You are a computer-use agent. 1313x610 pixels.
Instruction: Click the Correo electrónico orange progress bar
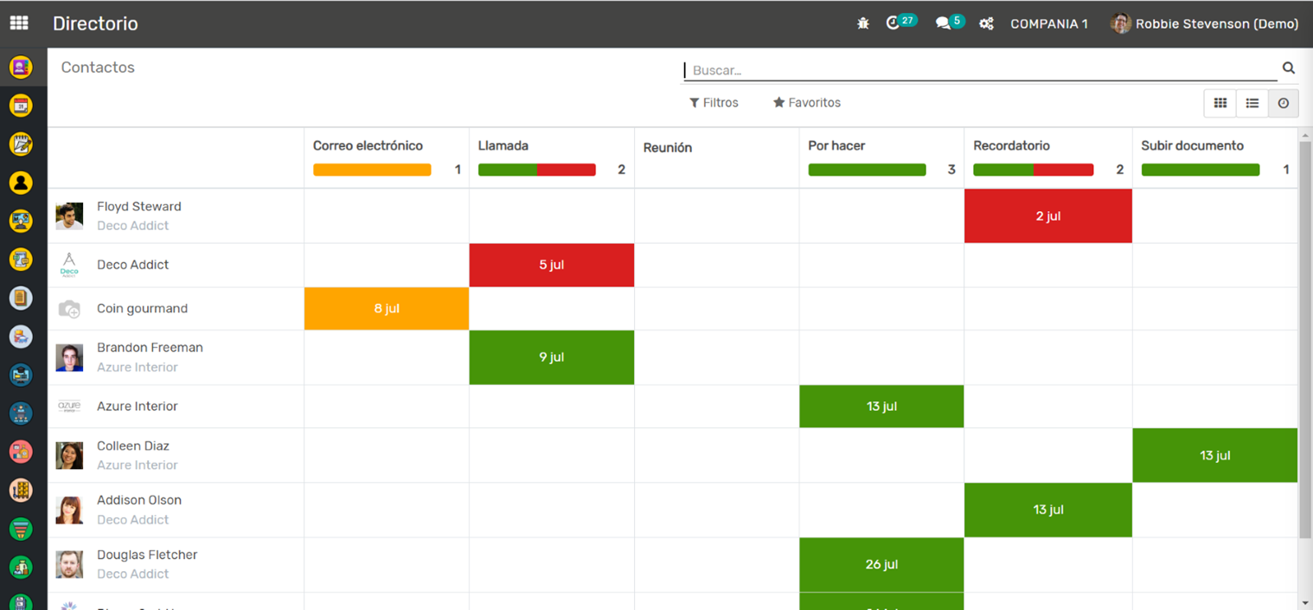(x=372, y=170)
